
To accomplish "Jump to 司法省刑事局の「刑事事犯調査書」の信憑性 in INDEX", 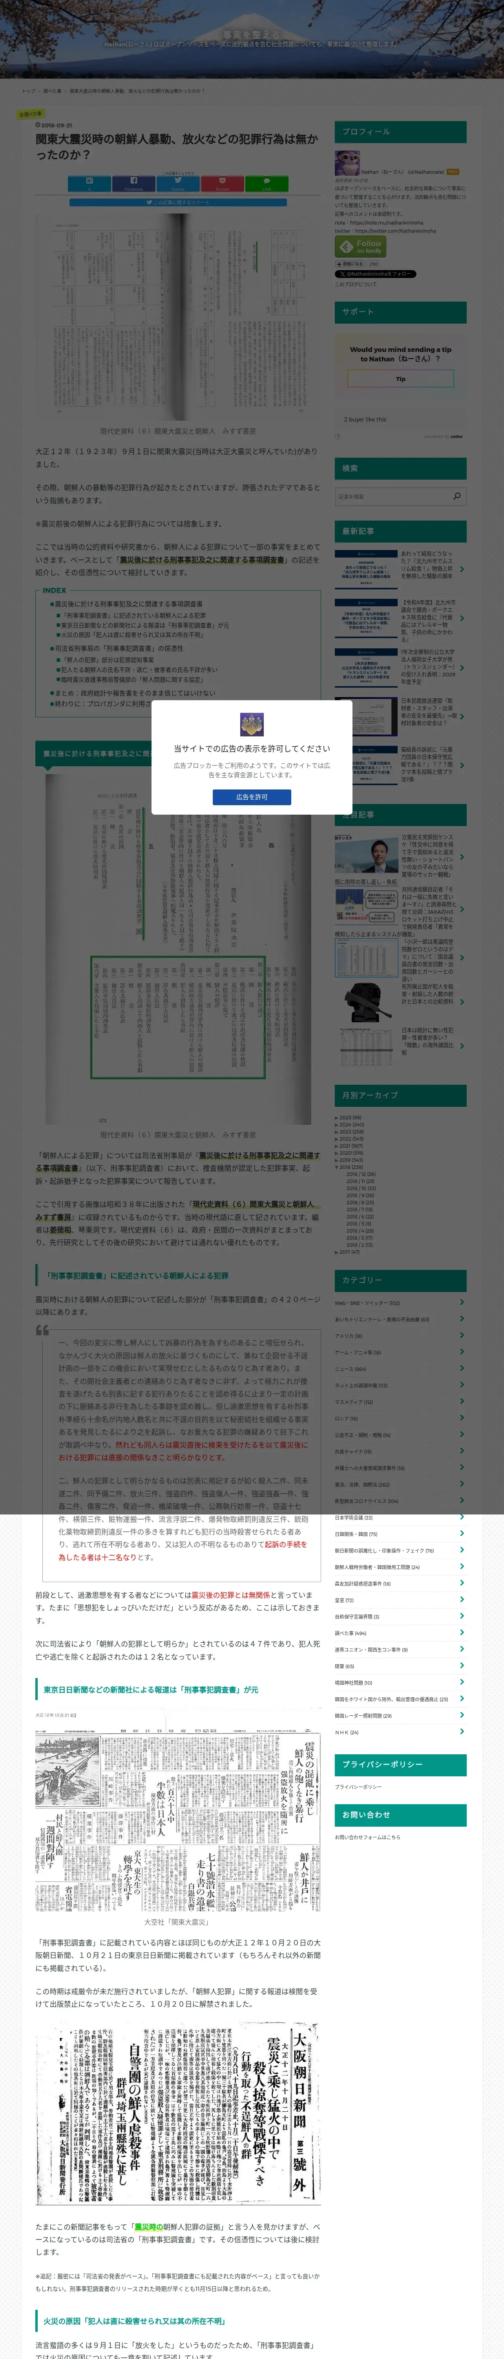I will (118, 648).
